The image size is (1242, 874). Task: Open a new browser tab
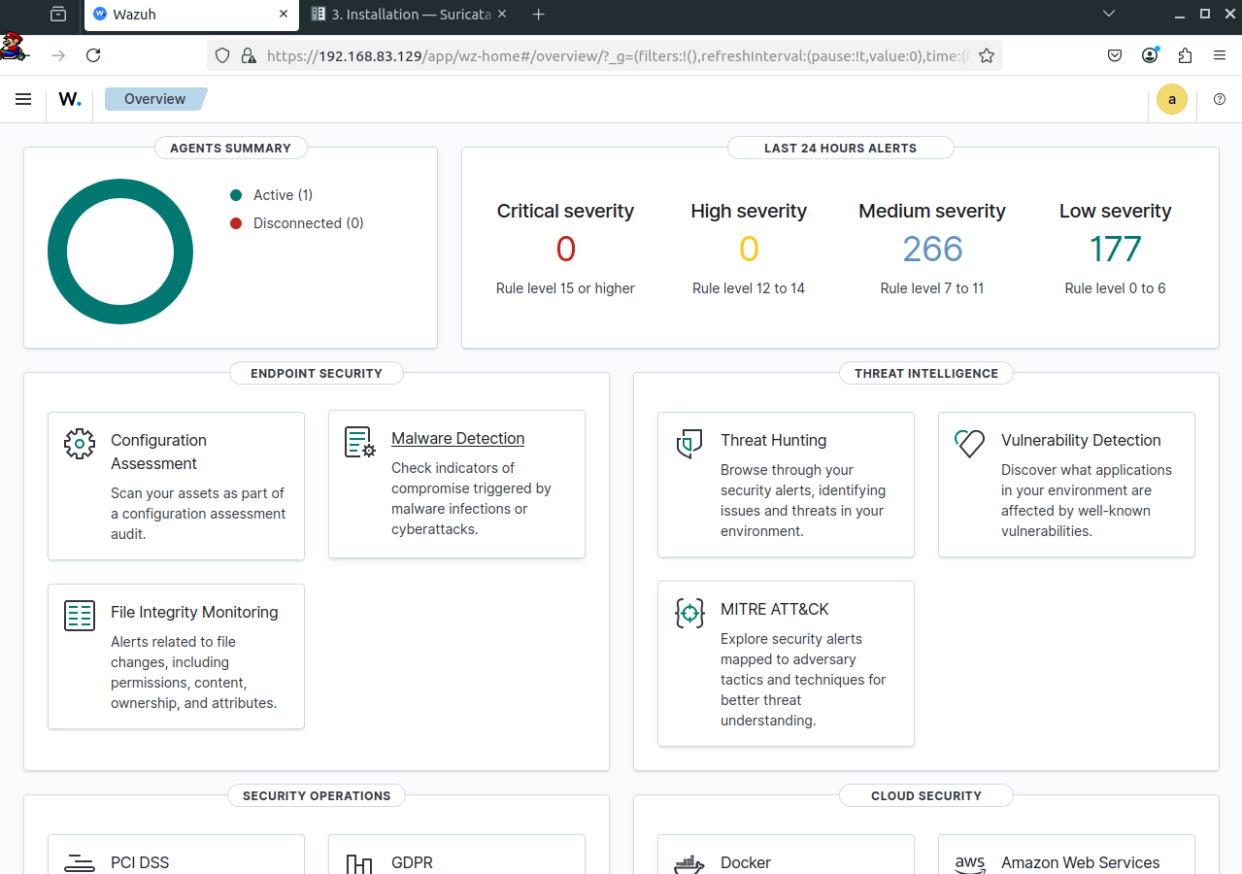click(539, 15)
